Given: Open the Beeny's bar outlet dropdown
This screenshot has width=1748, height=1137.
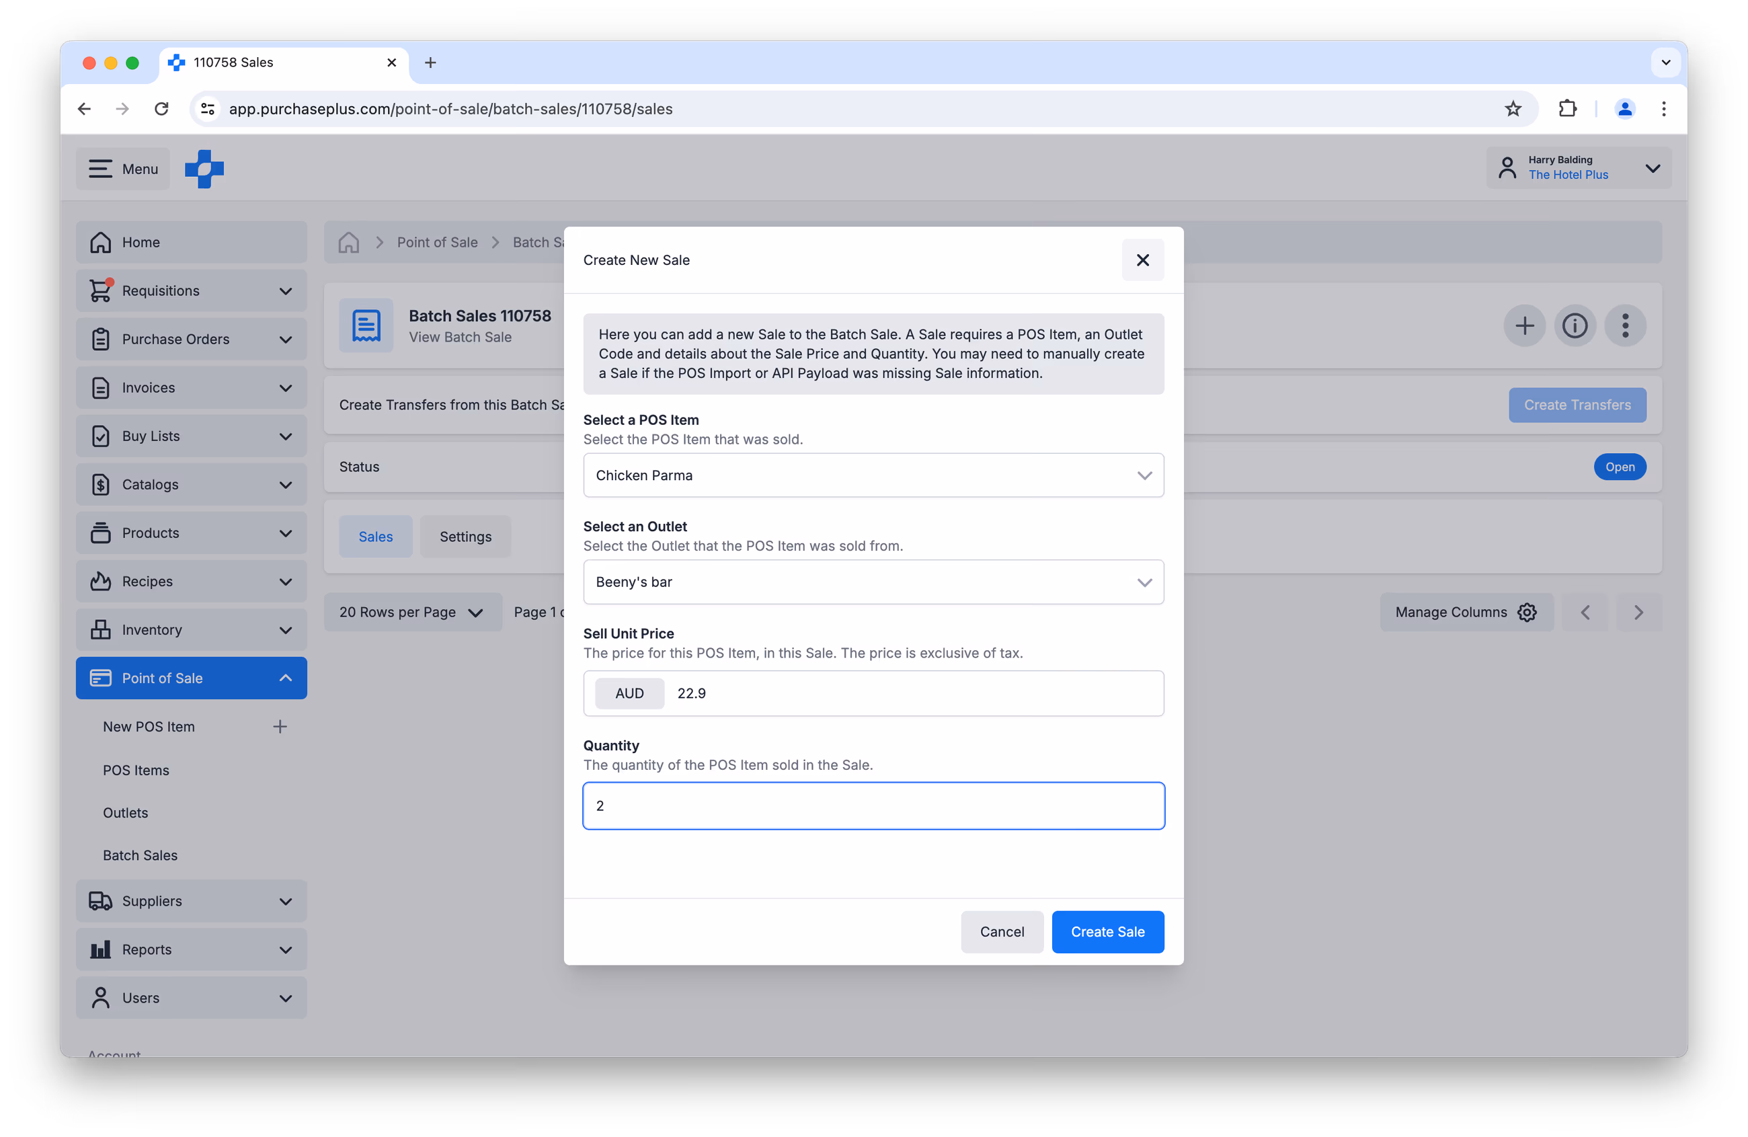Looking at the screenshot, I should (873, 582).
